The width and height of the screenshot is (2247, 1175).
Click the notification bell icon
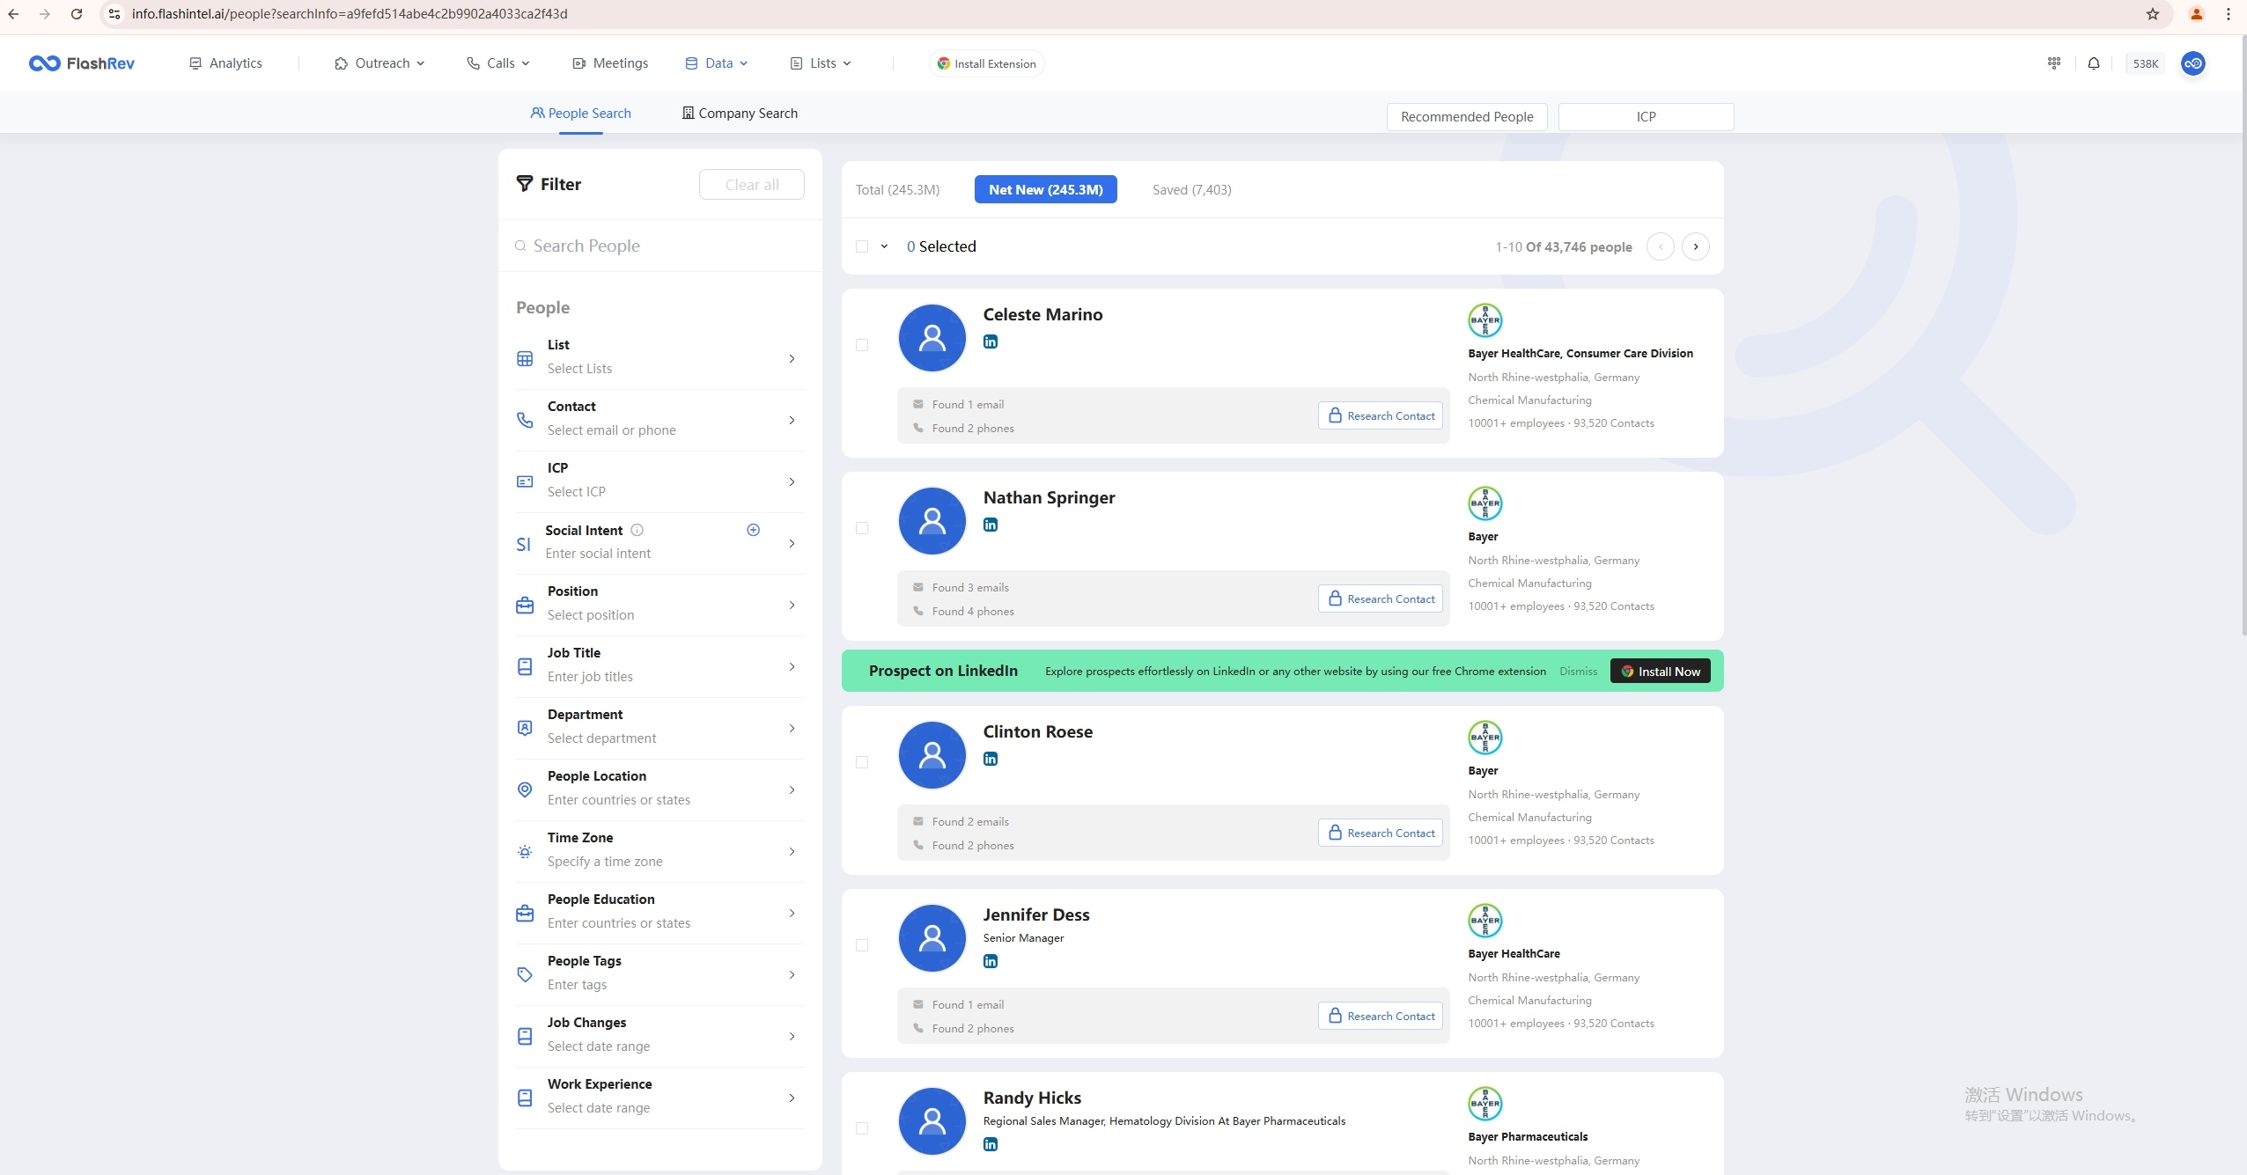2094,63
